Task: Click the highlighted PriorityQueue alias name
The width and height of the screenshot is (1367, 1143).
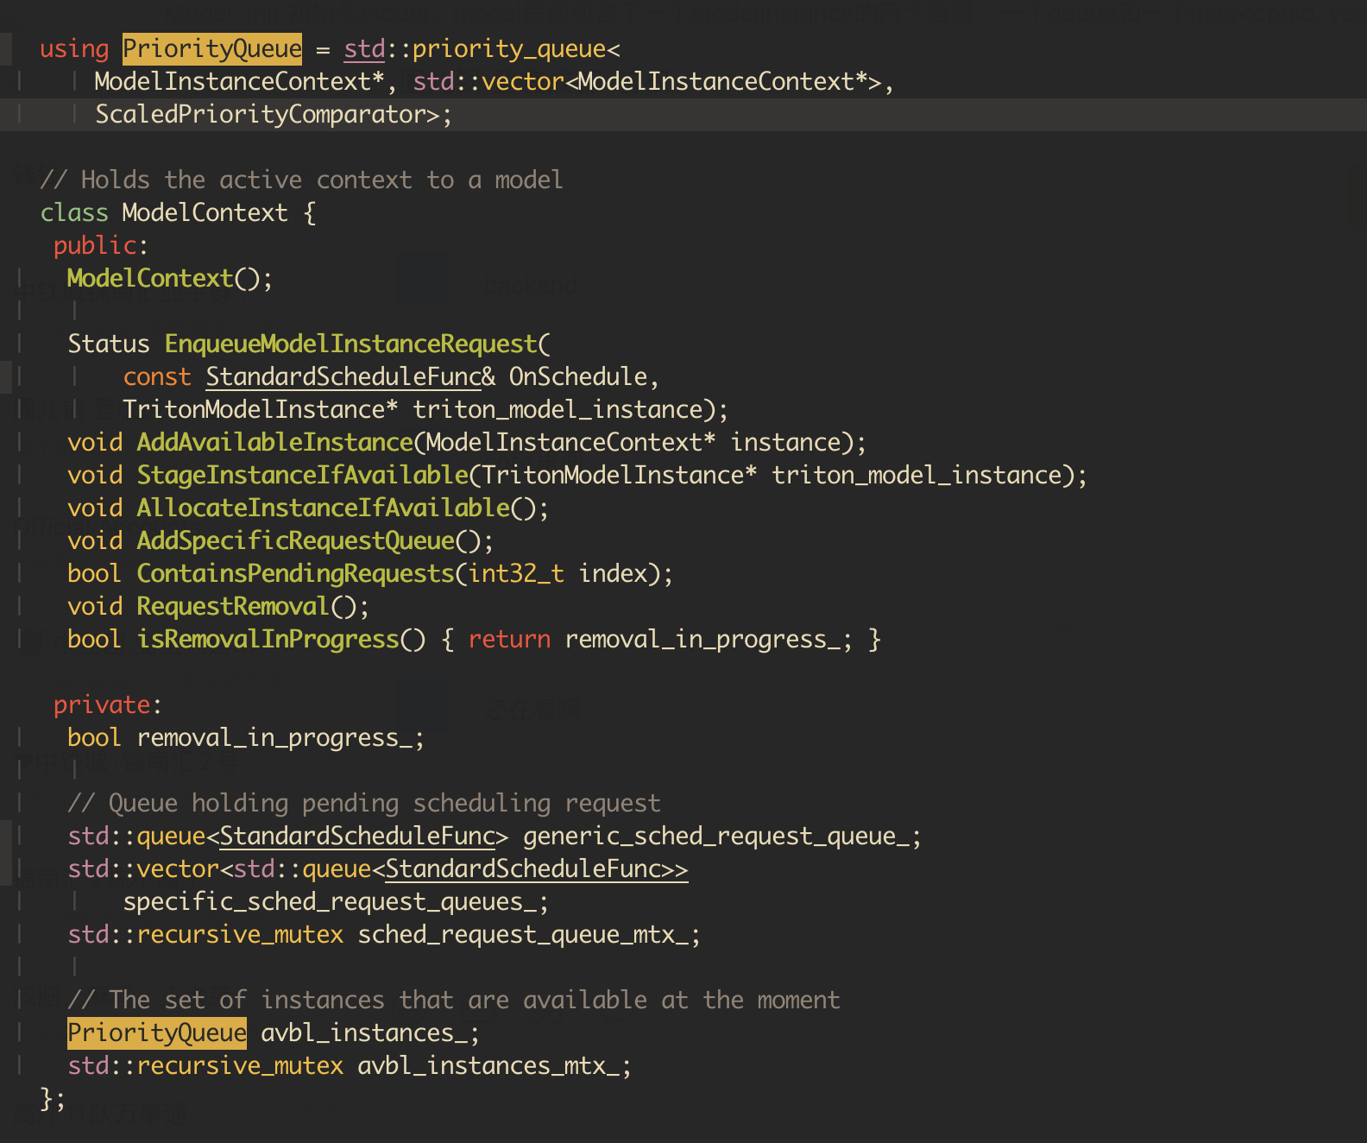Action: coord(212,49)
